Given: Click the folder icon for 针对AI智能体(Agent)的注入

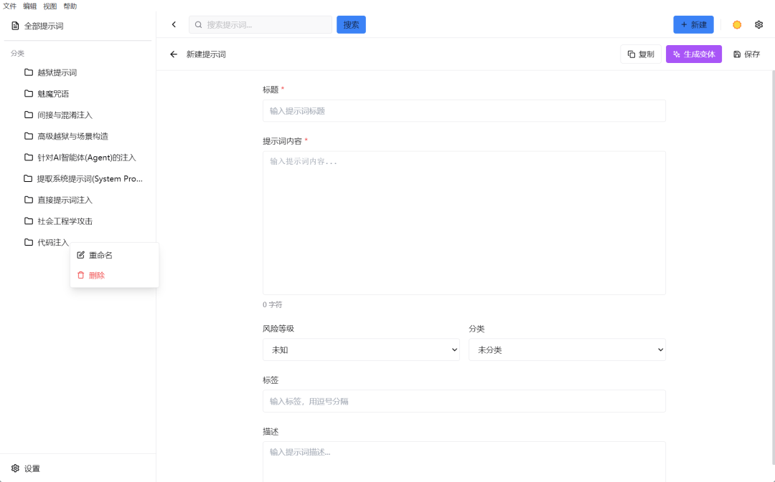Looking at the screenshot, I should click(29, 157).
